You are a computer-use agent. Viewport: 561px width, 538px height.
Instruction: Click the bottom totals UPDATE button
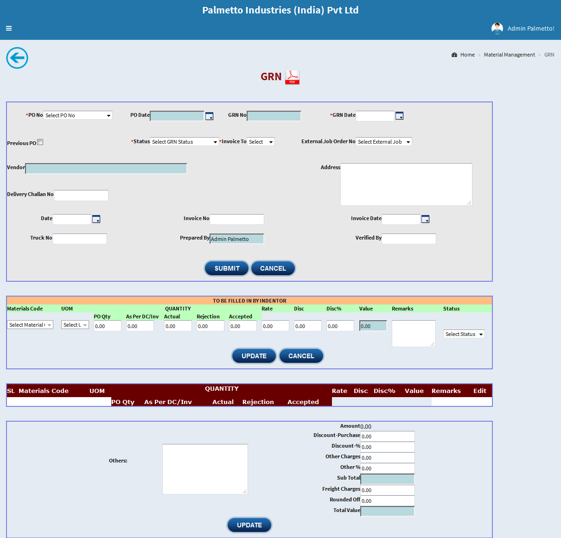249,525
